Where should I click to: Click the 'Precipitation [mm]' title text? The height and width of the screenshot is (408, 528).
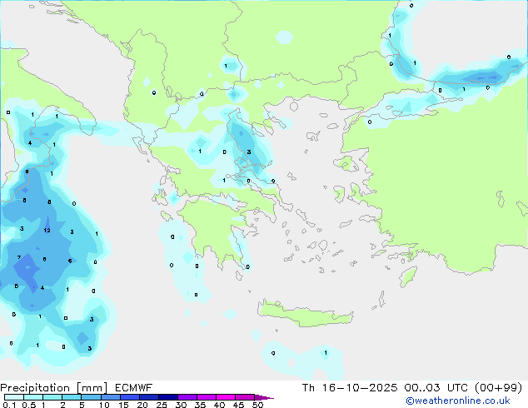point(54,388)
